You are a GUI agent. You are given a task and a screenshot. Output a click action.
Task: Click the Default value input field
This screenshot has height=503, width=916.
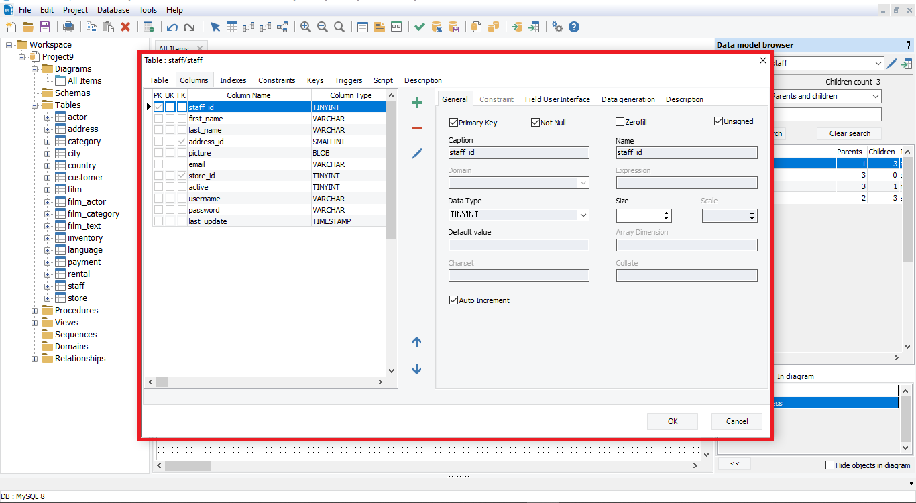click(518, 245)
